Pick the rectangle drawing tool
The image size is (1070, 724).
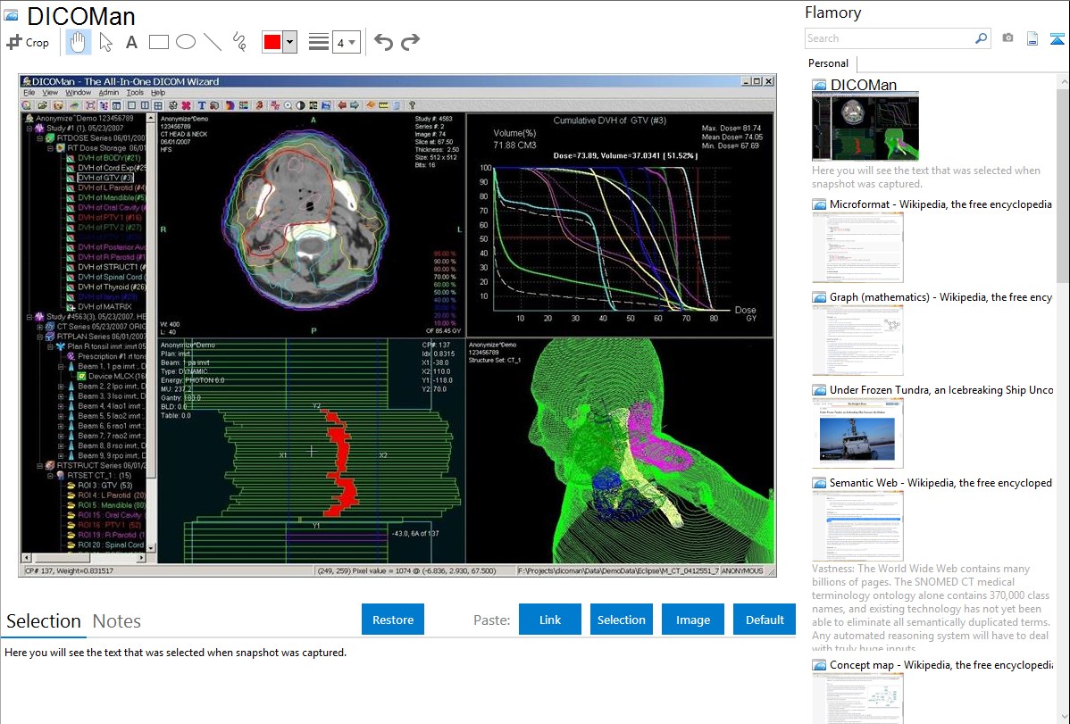[158, 42]
